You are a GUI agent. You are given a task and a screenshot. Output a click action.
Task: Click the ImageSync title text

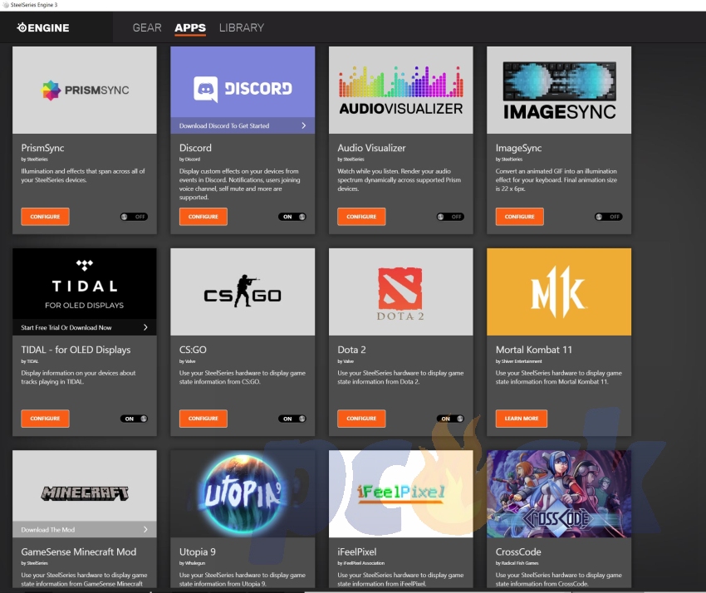[x=518, y=148]
